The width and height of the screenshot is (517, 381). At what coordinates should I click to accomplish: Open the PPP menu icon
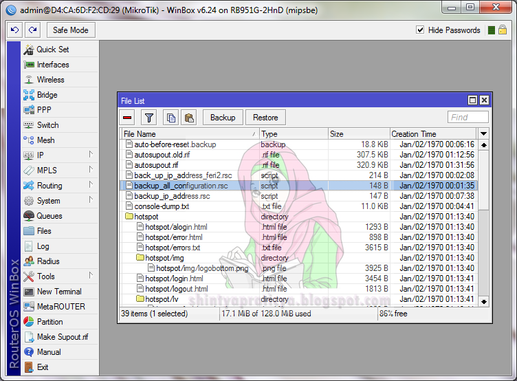29,110
